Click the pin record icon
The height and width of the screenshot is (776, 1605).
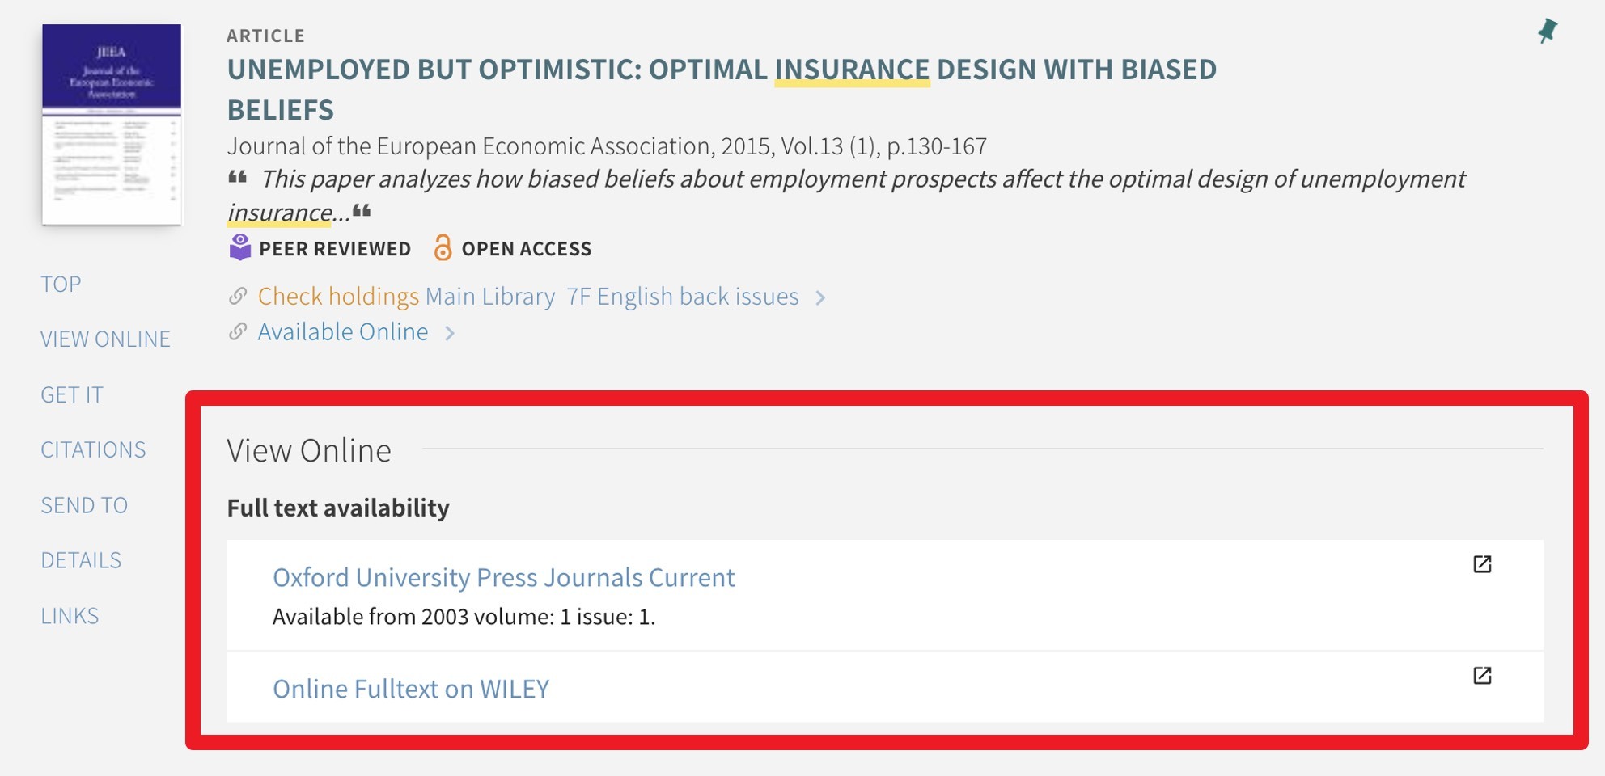[1547, 32]
